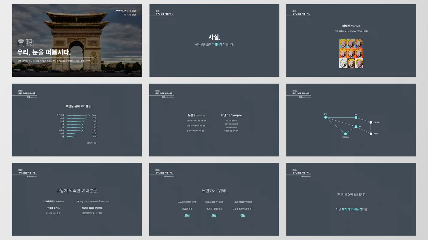Click the '13 / 2부 강연' line on title slide
Image resolution: width=428 pixels, height=240 pixels.
point(130,15)
